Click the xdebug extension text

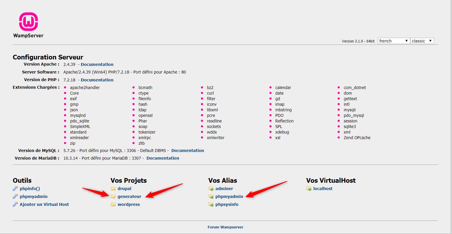pyautogui.click(x=282, y=132)
